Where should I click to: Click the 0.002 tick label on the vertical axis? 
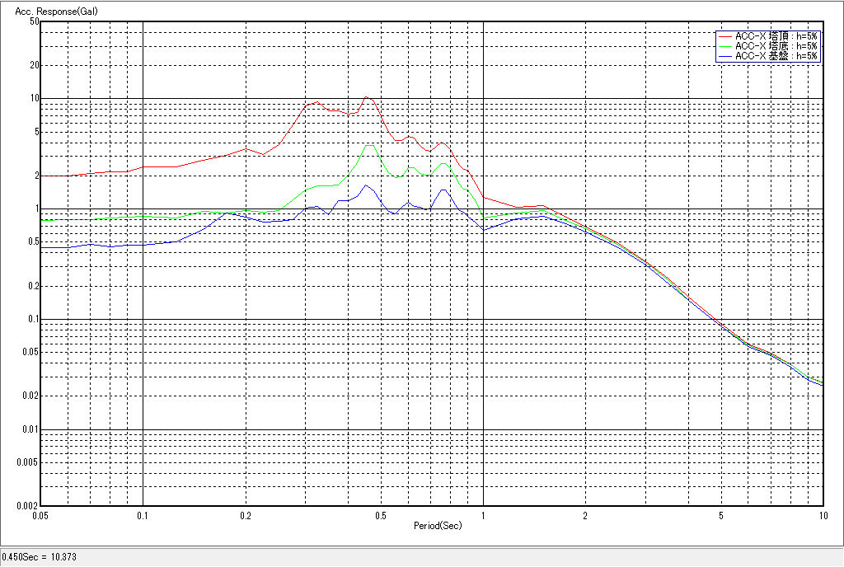tap(29, 506)
